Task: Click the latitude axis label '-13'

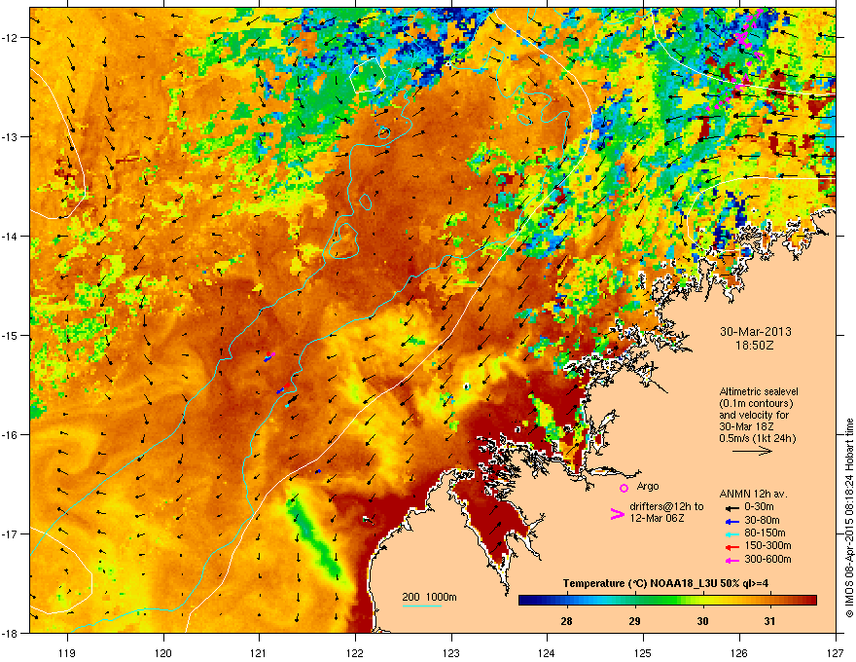Action: pos(10,136)
